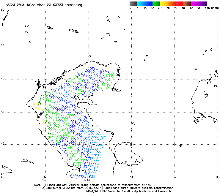Click the title text 'ASCAT 25KM NOAA Winds 20160323 descending'

point(44,5)
